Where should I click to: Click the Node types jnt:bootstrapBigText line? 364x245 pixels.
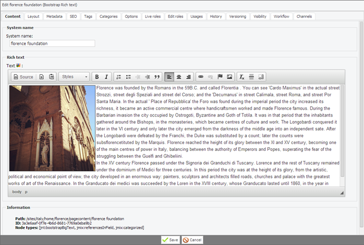[80, 228]
